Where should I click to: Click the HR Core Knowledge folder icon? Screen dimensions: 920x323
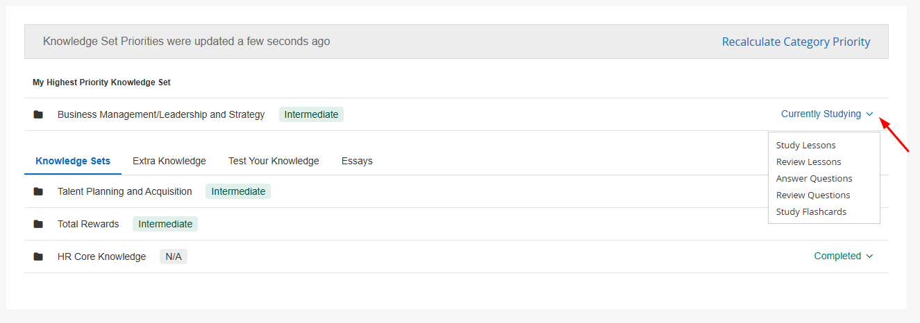(38, 256)
